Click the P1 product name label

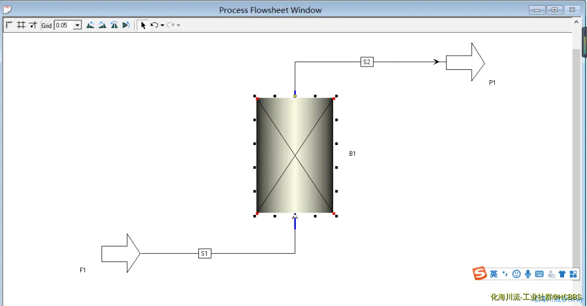pyautogui.click(x=492, y=83)
